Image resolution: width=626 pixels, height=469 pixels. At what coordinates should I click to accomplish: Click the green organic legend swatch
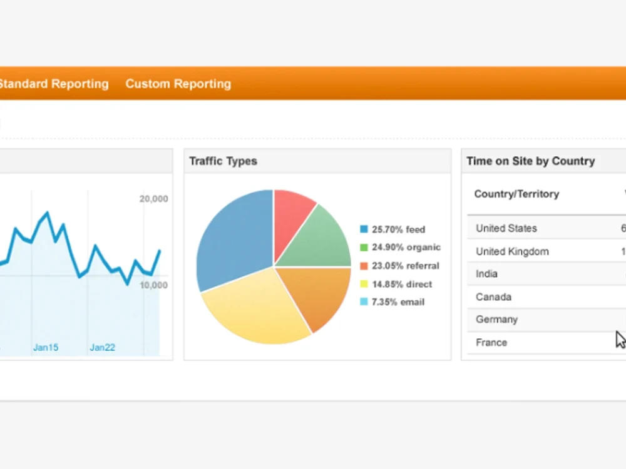[x=364, y=247]
